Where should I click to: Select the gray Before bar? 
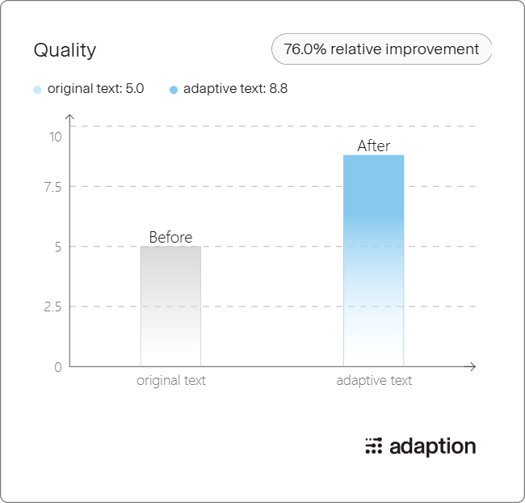(x=170, y=306)
